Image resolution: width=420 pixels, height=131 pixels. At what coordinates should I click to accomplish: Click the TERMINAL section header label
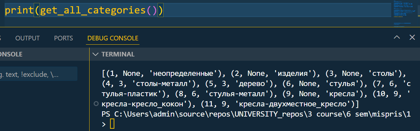tap(118, 55)
